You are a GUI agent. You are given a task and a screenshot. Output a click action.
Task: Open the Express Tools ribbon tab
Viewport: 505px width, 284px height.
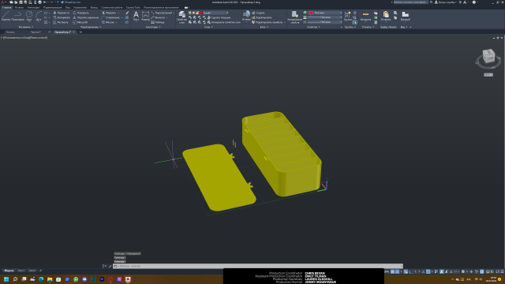pyautogui.click(x=133, y=7)
